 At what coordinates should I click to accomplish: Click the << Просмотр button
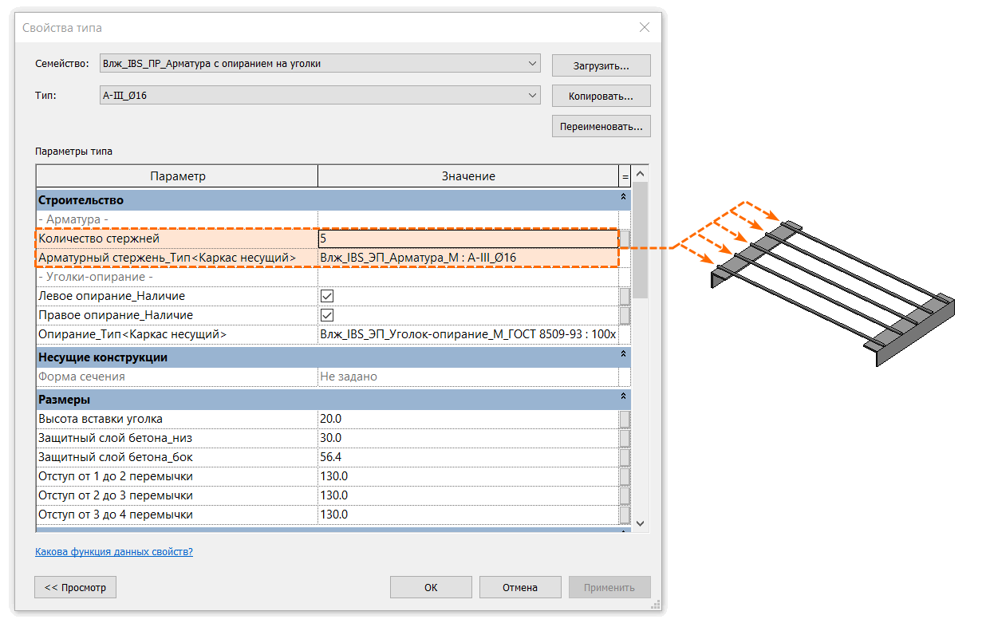(76, 587)
